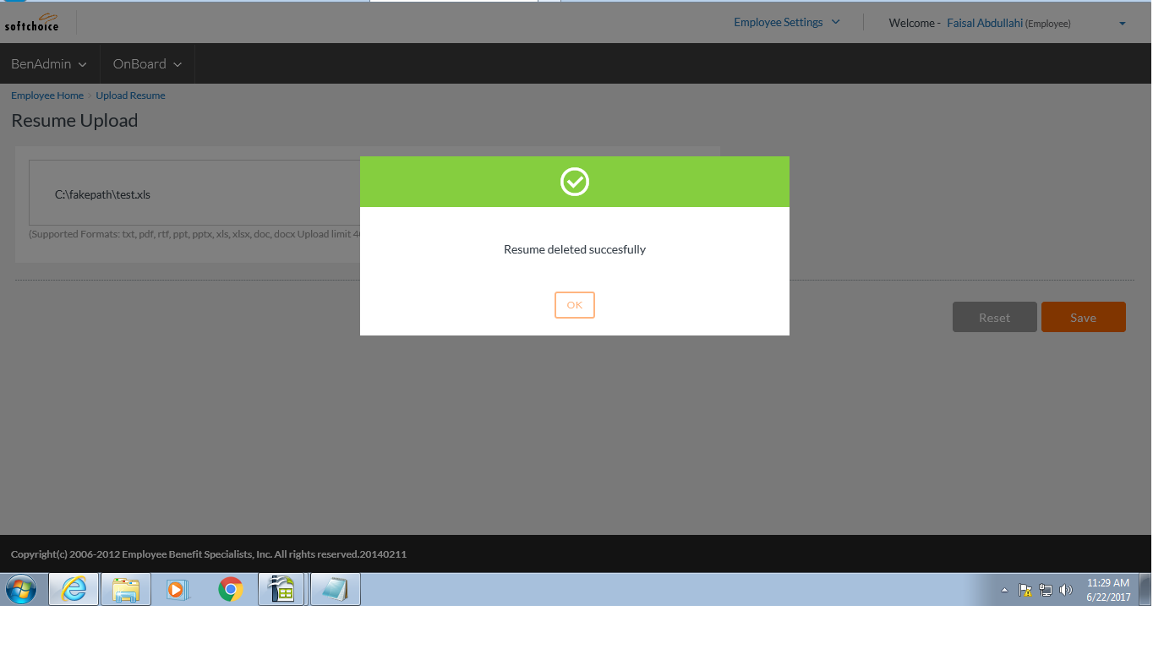Open Windows Explorer from the taskbar

click(125, 589)
